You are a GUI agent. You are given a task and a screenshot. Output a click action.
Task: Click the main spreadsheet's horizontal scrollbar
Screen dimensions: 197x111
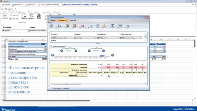46,101
